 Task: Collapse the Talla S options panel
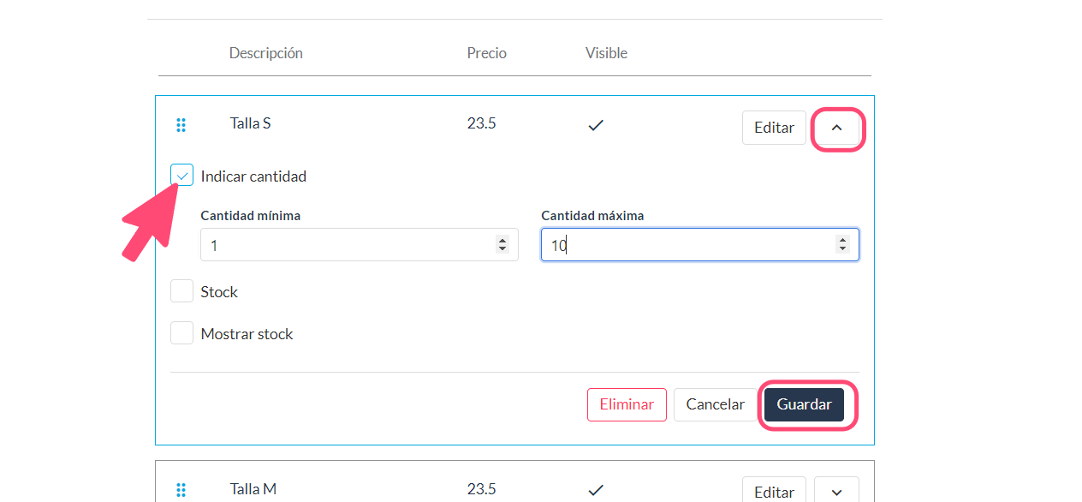[x=837, y=128]
